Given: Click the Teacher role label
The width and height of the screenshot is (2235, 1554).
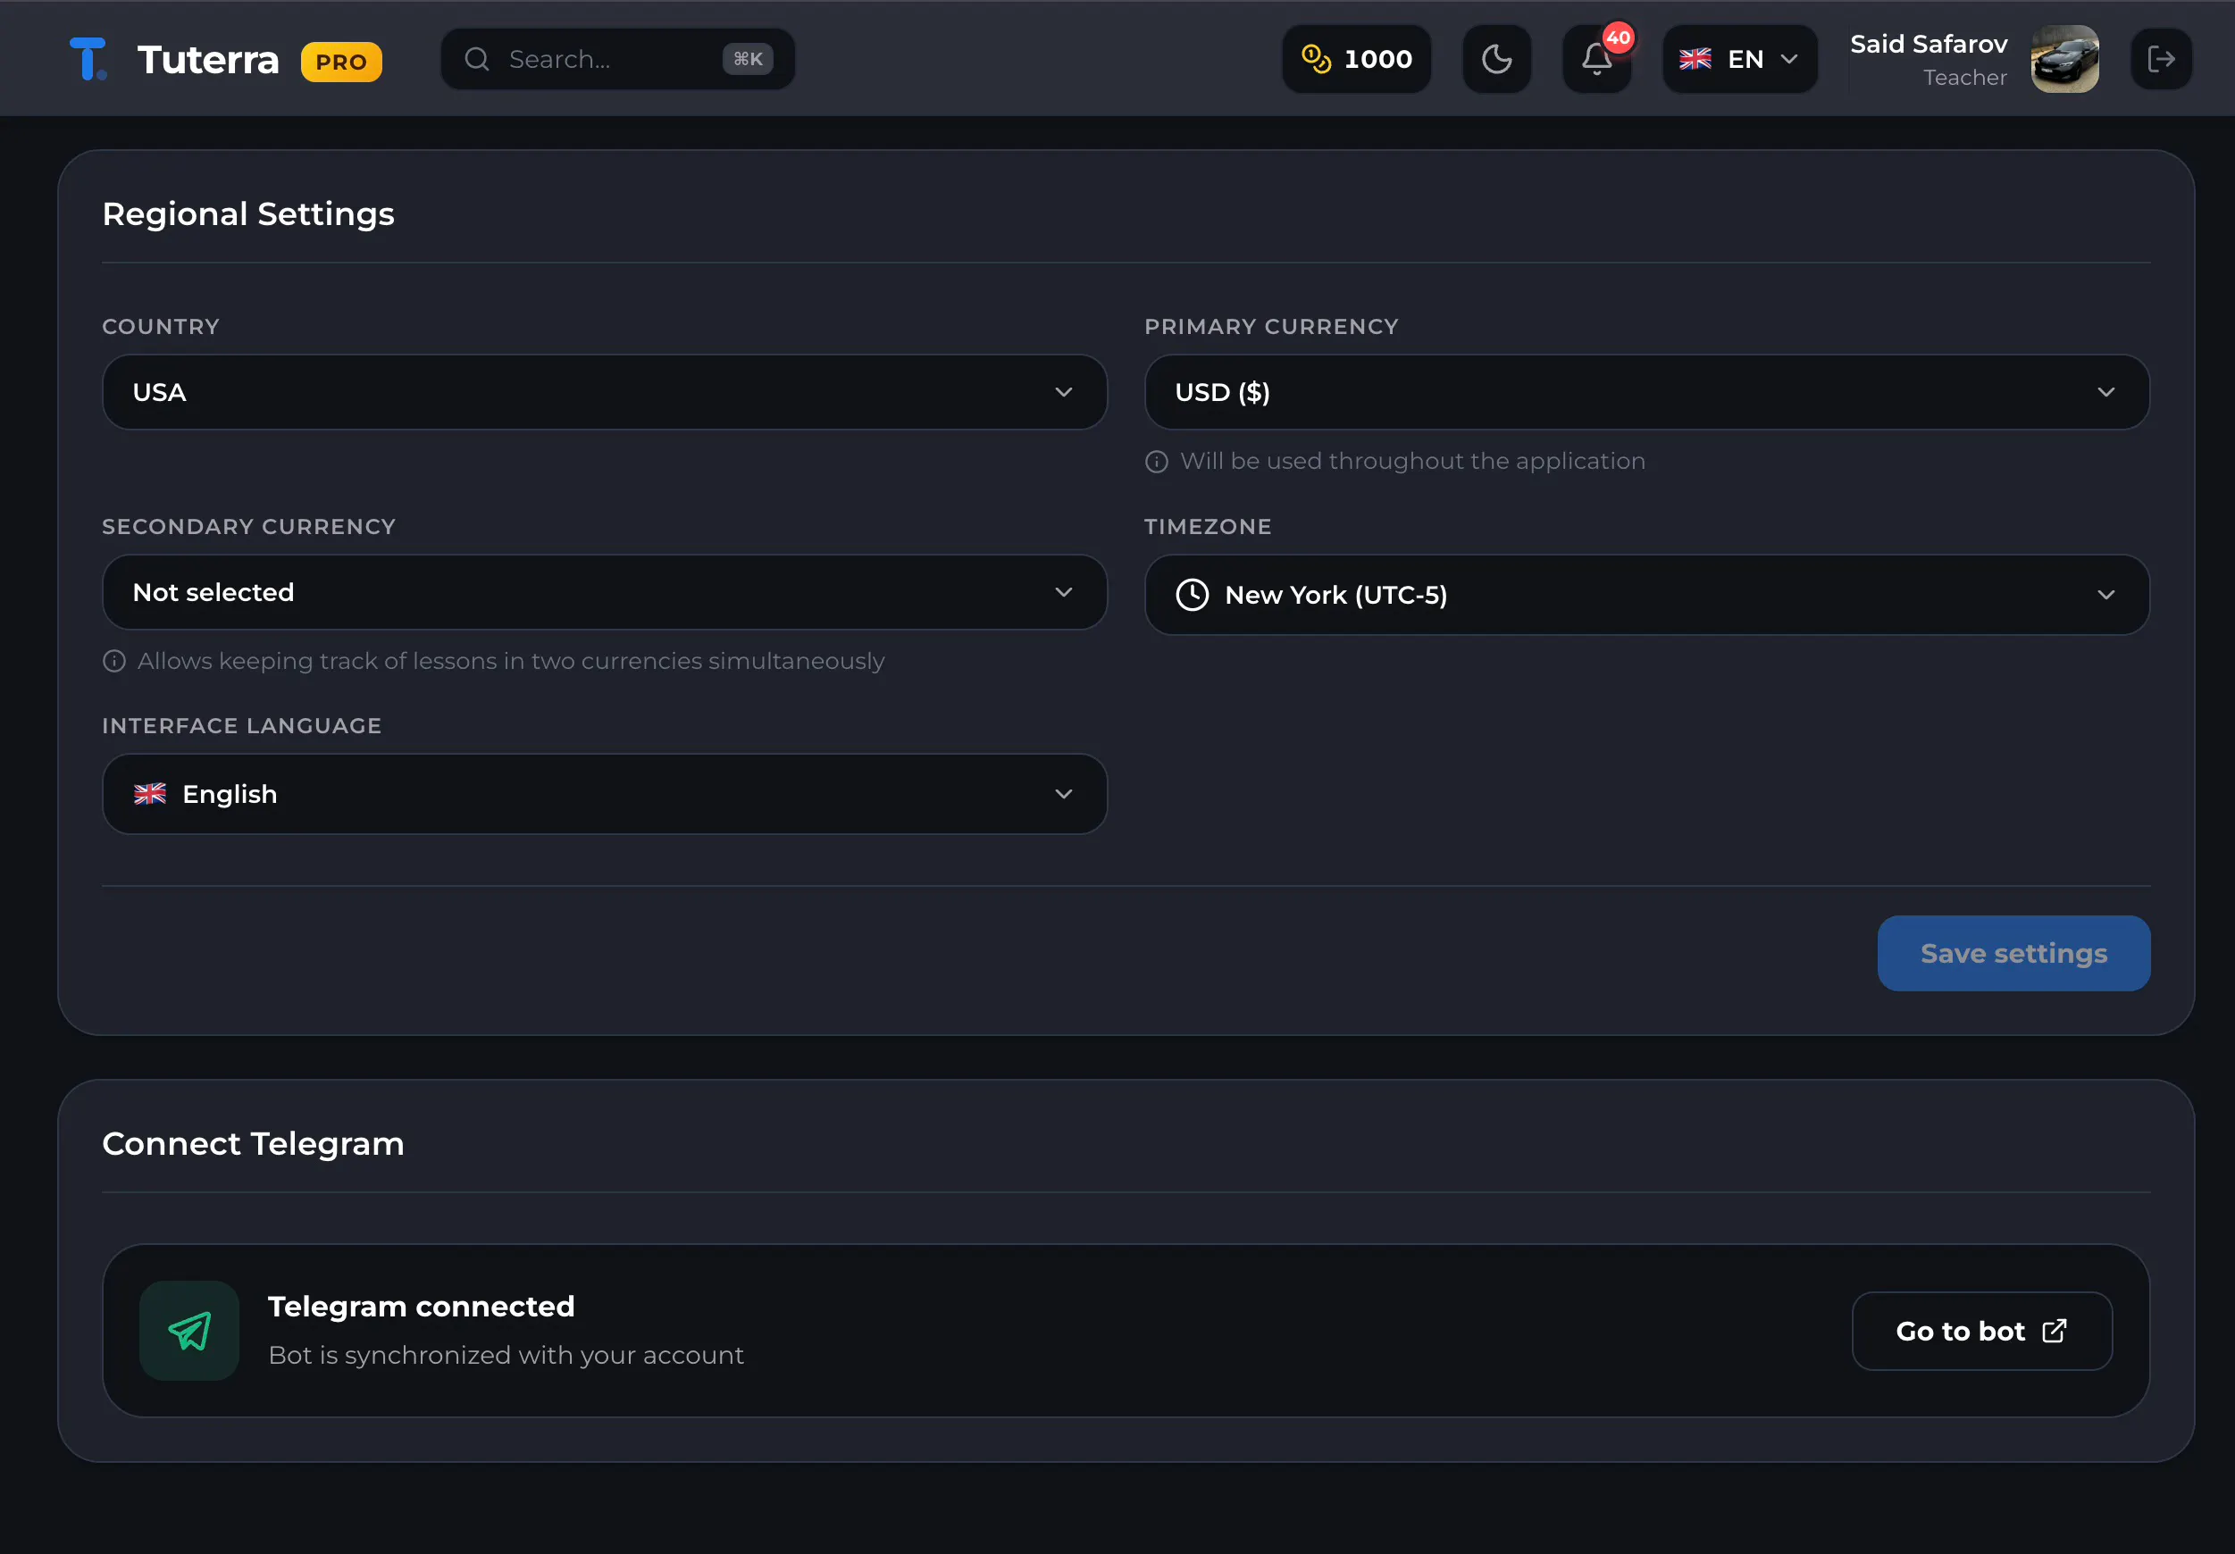Looking at the screenshot, I should [1964, 78].
